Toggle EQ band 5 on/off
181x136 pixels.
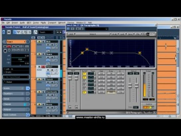[x=84, y=88]
